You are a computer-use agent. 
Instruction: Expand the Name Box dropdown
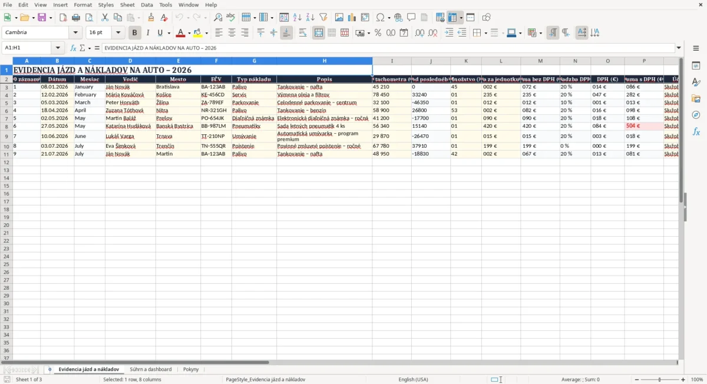point(58,48)
